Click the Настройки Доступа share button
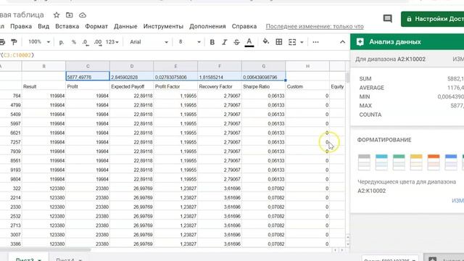Image resolution: width=464 pixels, height=261 pixels. pyautogui.click(x=433, y=19)
